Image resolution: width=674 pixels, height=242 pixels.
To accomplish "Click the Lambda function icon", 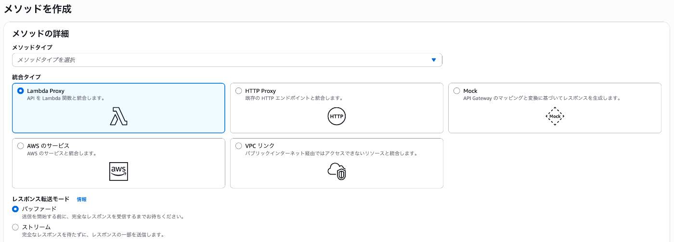I will (x=118, y=116).
